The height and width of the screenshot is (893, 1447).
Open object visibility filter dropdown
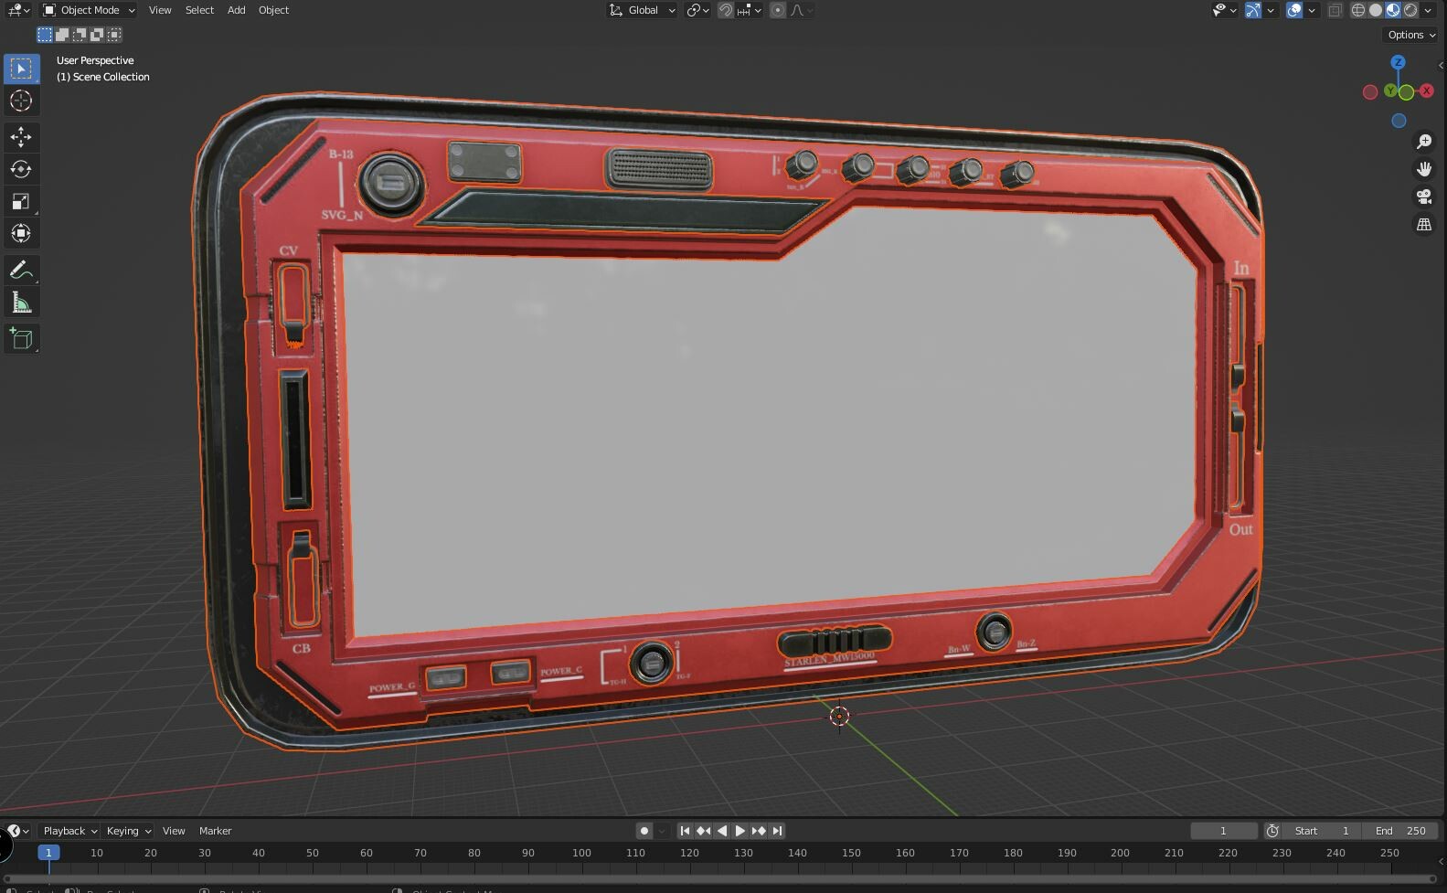[1225, 10]
